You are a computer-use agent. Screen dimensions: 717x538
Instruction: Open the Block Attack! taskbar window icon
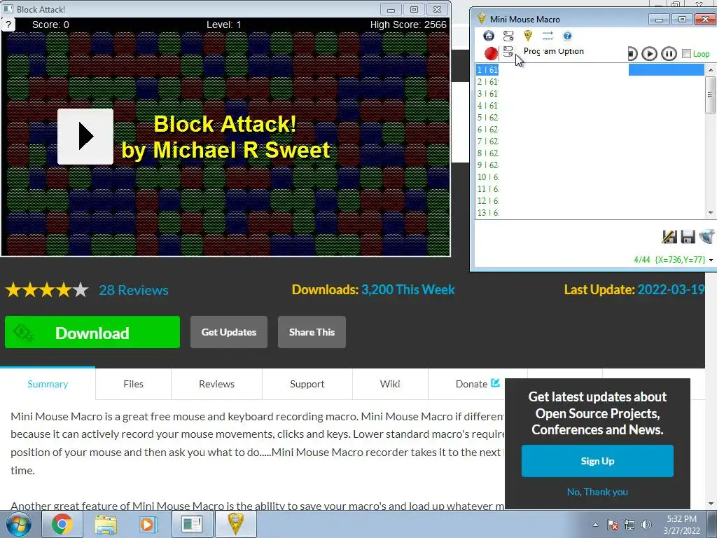pyautogui.click(x=191, y=524)
